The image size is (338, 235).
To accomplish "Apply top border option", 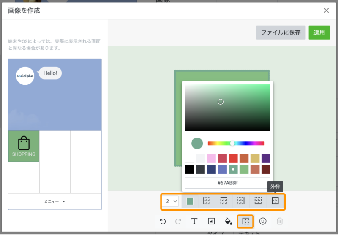I will point(224,201).
